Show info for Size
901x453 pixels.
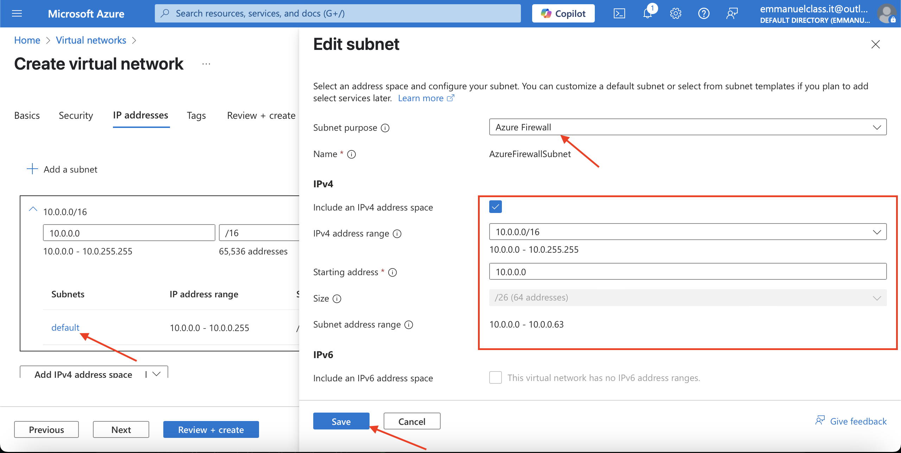(x=337, y=299)
